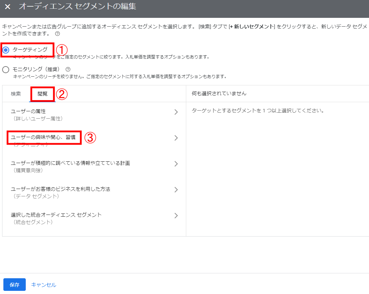Click the help icon next to モニタリング（推奨）
369x294 pixels.
(68, 69)
